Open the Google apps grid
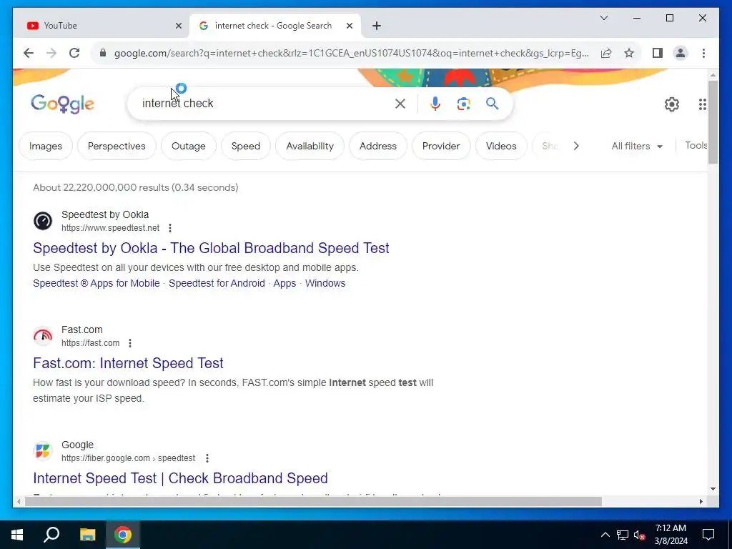 (702, 104)
